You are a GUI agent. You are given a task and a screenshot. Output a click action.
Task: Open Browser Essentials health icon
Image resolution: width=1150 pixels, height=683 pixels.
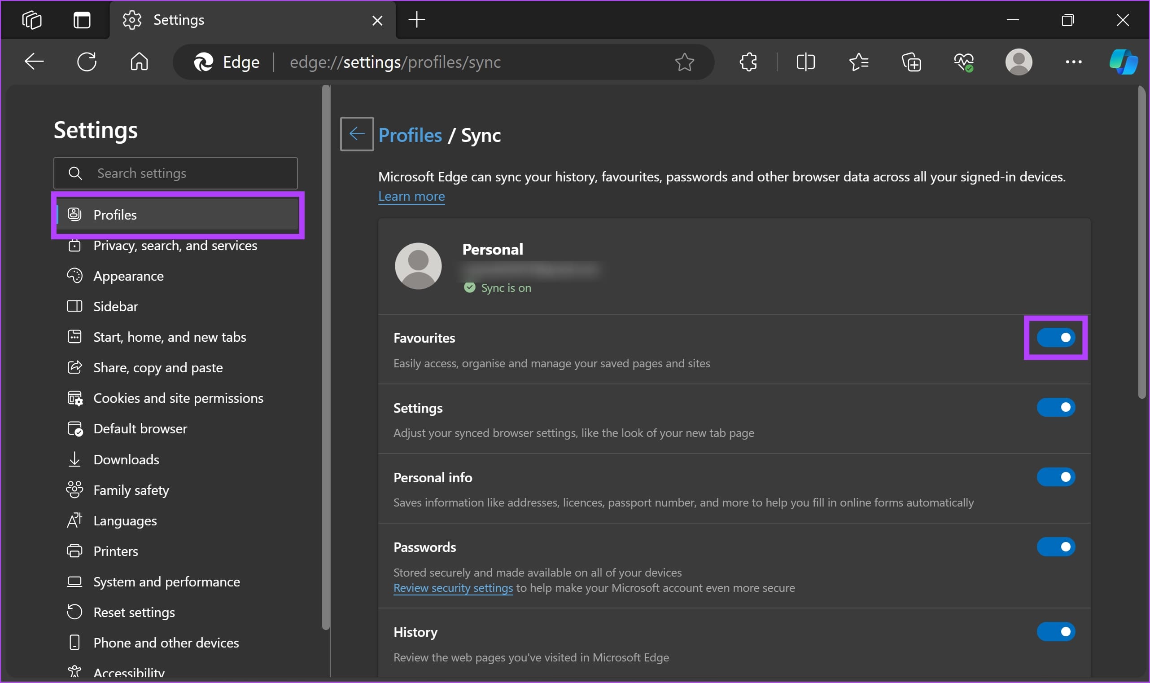tap(964, 62)
